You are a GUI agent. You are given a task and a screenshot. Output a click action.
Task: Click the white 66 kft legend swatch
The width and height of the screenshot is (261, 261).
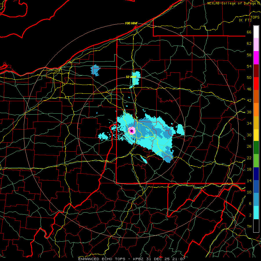[256, 32]
